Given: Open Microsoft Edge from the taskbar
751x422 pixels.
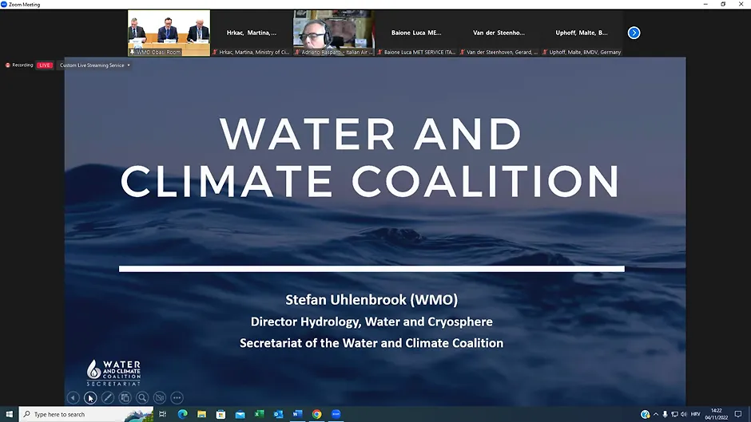Looking at the screenshot, I should point(182,414).
